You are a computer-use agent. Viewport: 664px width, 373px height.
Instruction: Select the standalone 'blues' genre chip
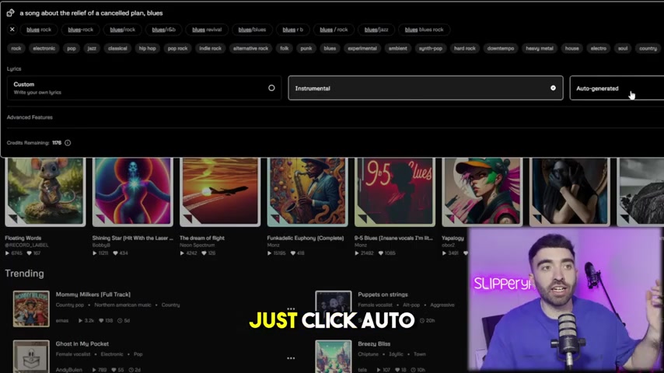(x=330, y=48)
